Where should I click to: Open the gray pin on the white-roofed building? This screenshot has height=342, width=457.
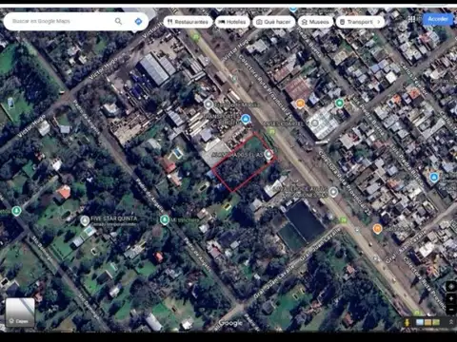click(x=314, y=123)
